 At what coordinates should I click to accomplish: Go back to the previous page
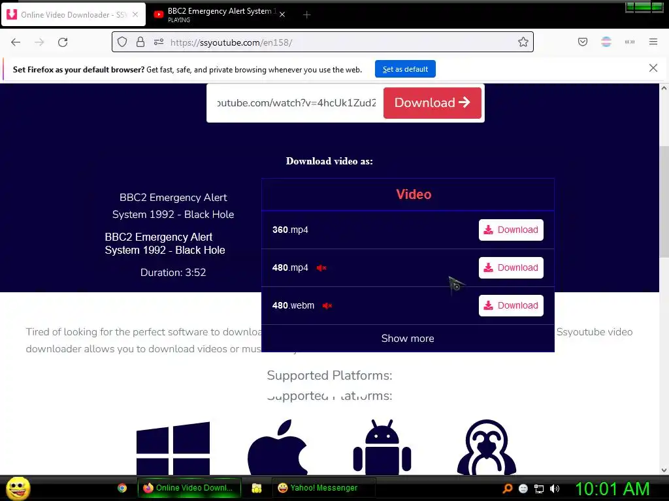coord(16,42)
